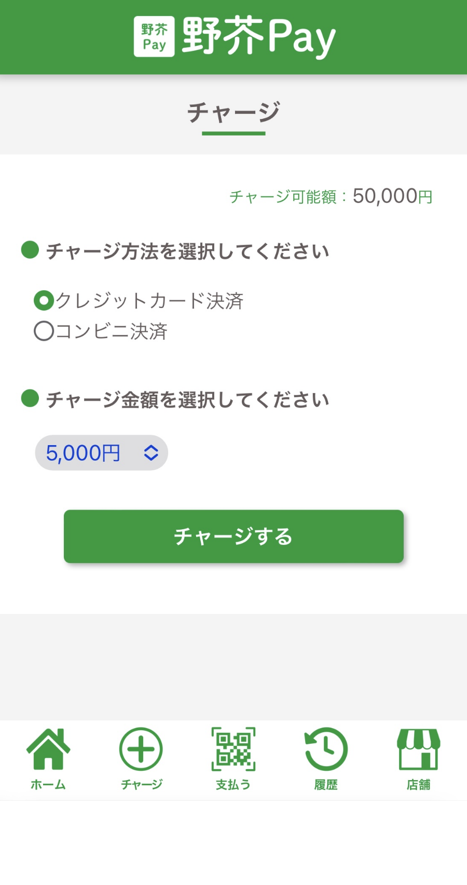Click the 野芥Pay header title
The width and height of the screenshot is (467, 885).
coord(258,36)
